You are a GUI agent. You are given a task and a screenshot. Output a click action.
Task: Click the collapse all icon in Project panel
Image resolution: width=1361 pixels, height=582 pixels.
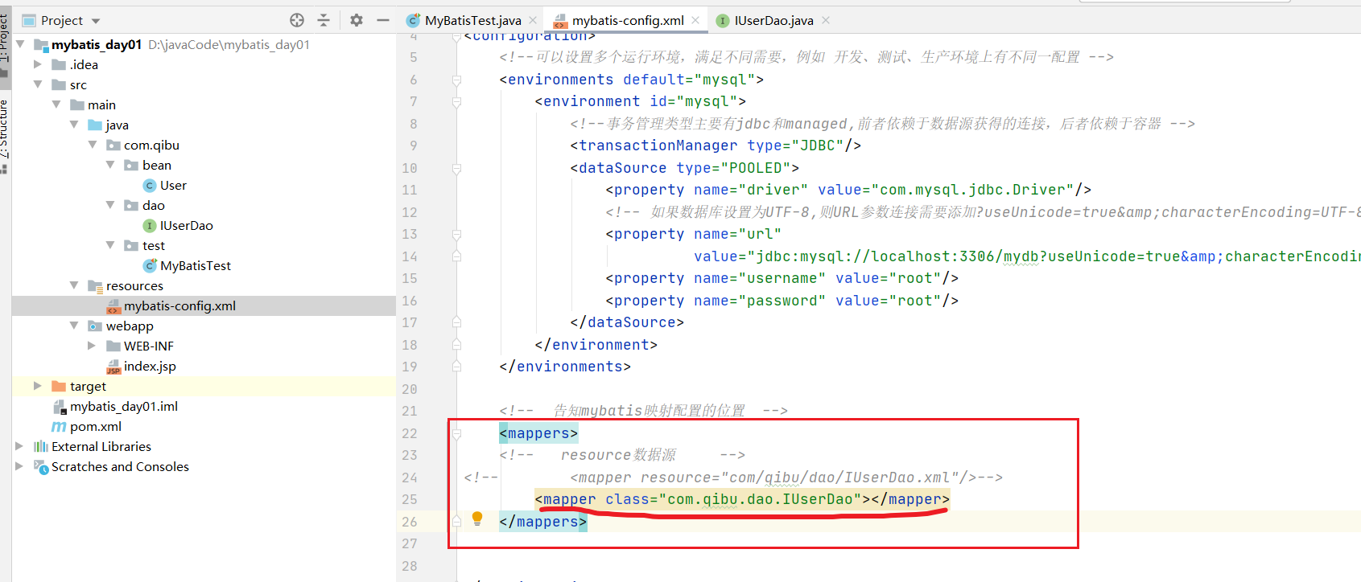tap(324, 20)
